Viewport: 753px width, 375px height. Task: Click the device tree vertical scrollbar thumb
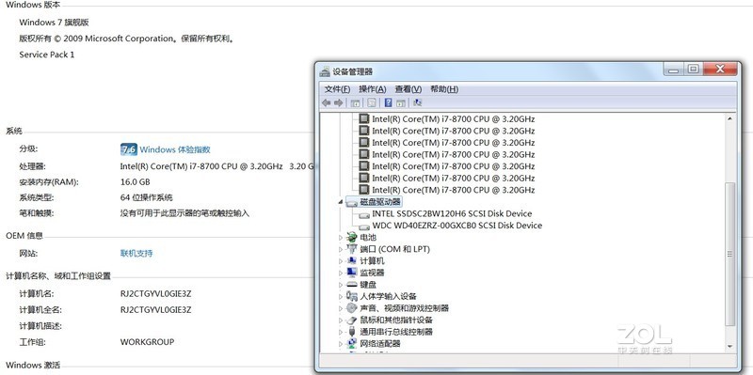click(730, 254)
